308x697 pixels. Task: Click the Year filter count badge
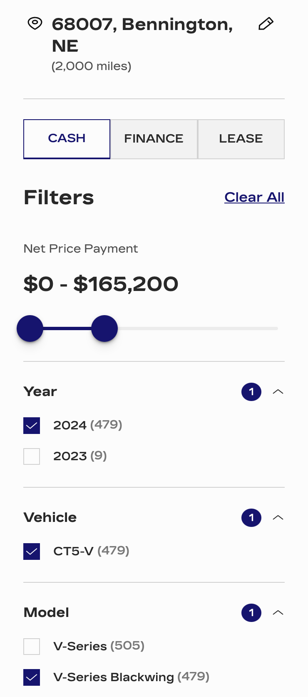[251, 392]
